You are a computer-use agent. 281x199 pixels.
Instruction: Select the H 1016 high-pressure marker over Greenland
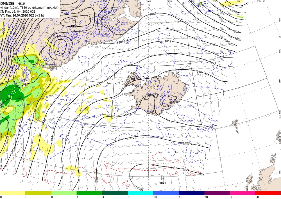(x=74, y=23)
